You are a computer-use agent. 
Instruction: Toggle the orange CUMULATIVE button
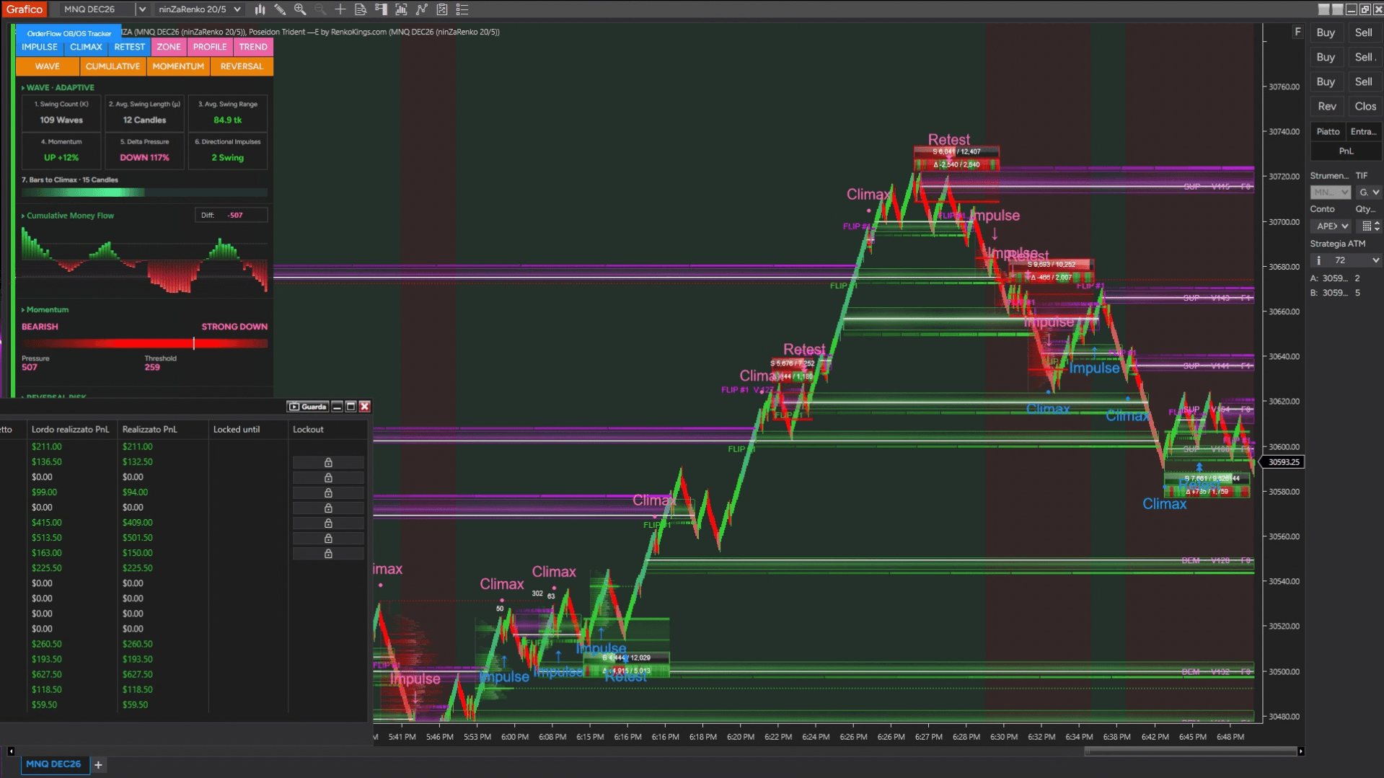(x=113, y=66)
